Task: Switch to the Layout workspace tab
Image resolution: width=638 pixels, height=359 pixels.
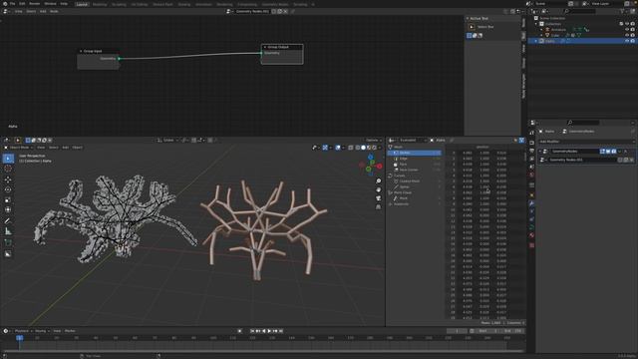Action: (82, 4)
